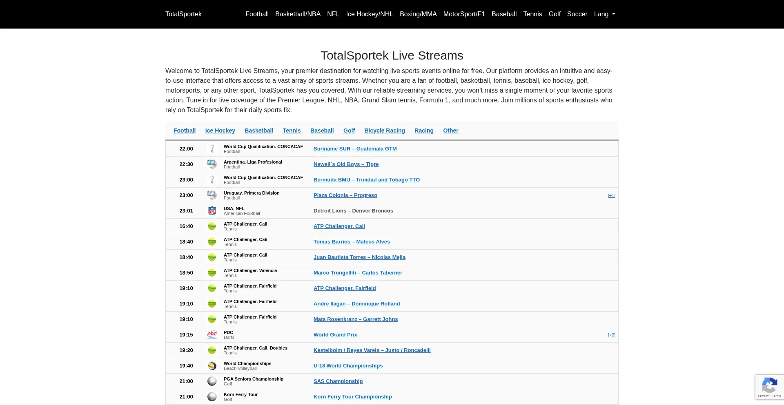
Task: Click the Argentina Liga Profesional football icon
Action: pyautogui.click(x=212, y=164)
